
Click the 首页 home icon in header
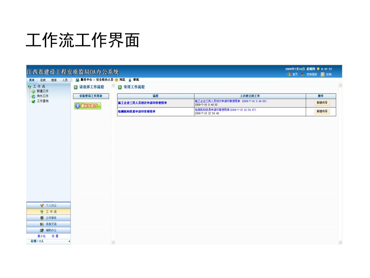pyautogui.click(x=289, y=75)
